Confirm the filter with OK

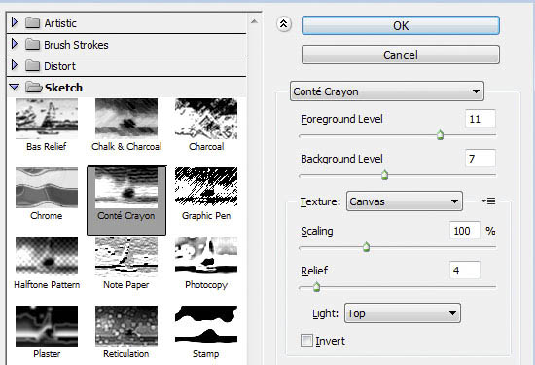point(401,25)
